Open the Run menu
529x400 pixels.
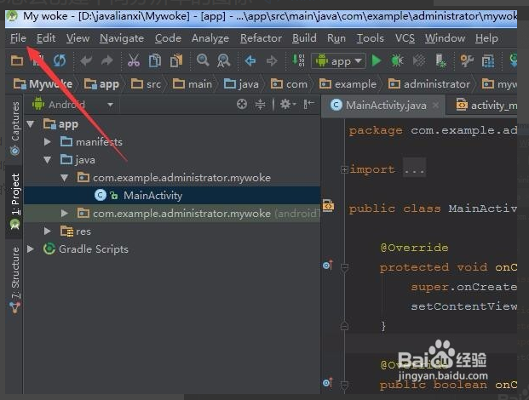coord(336,38)
